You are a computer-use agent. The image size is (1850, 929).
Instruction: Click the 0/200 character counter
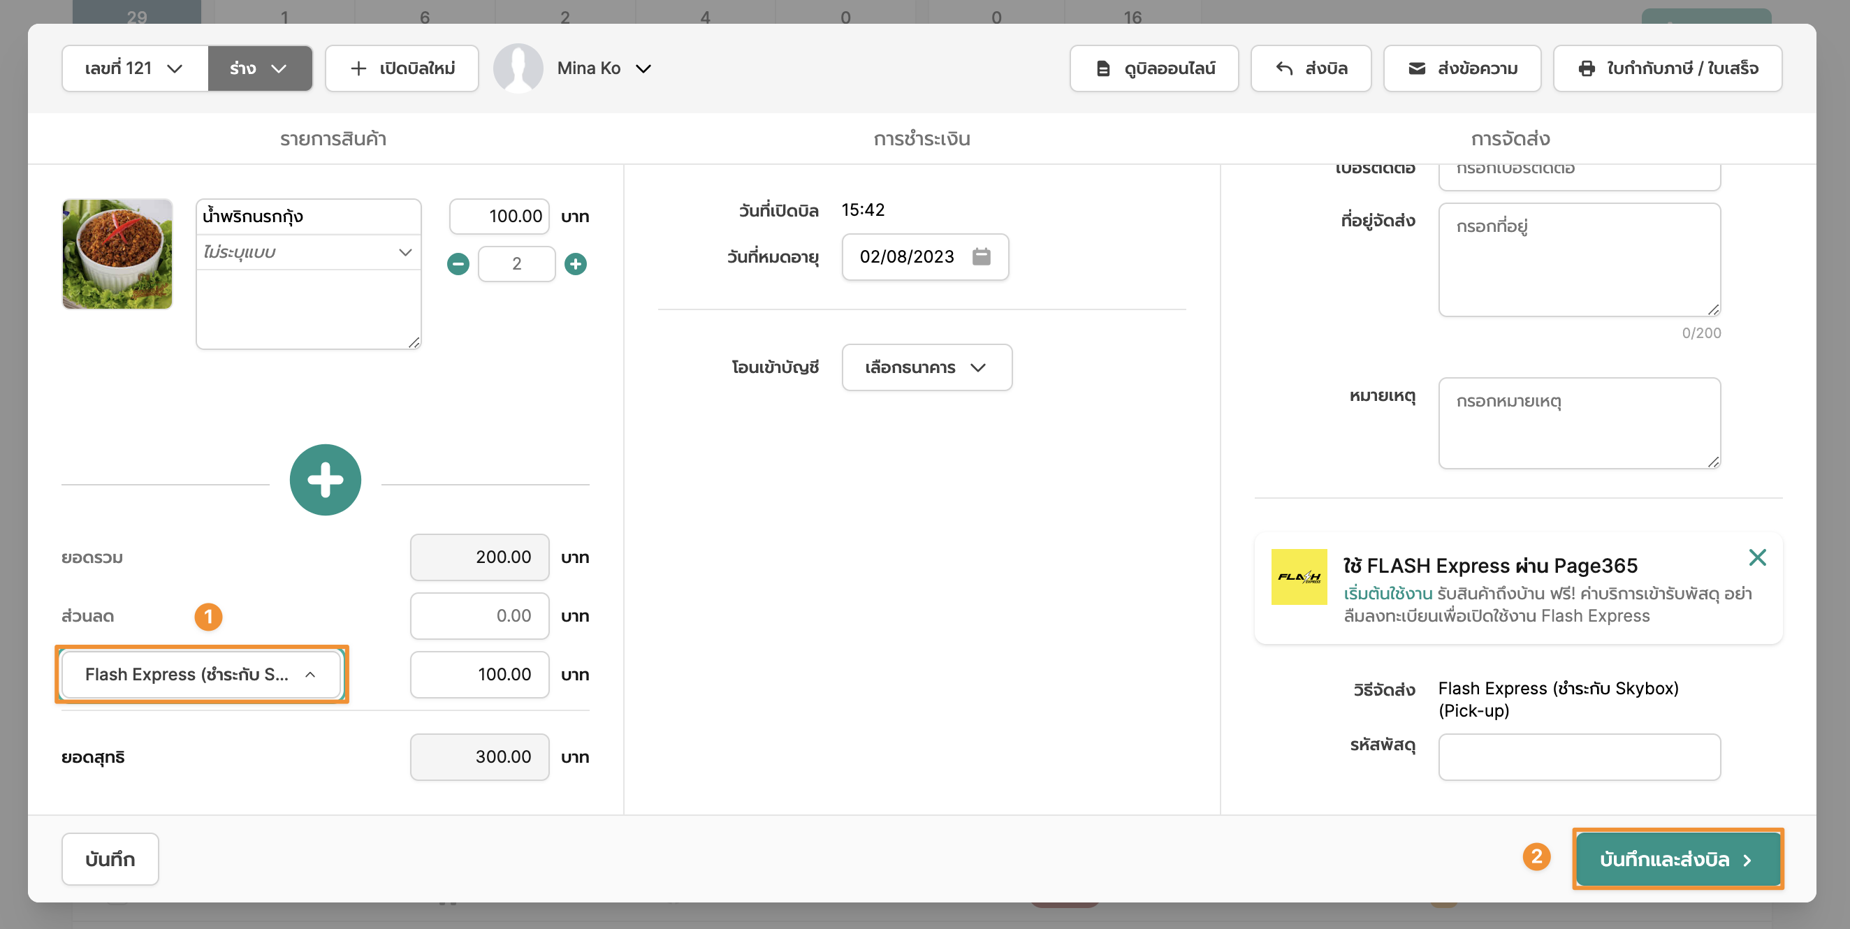pos(1700,333)
